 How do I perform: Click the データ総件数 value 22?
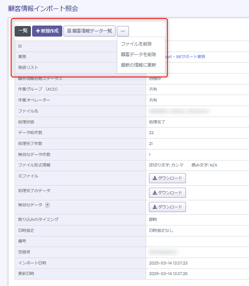[151, 133]
